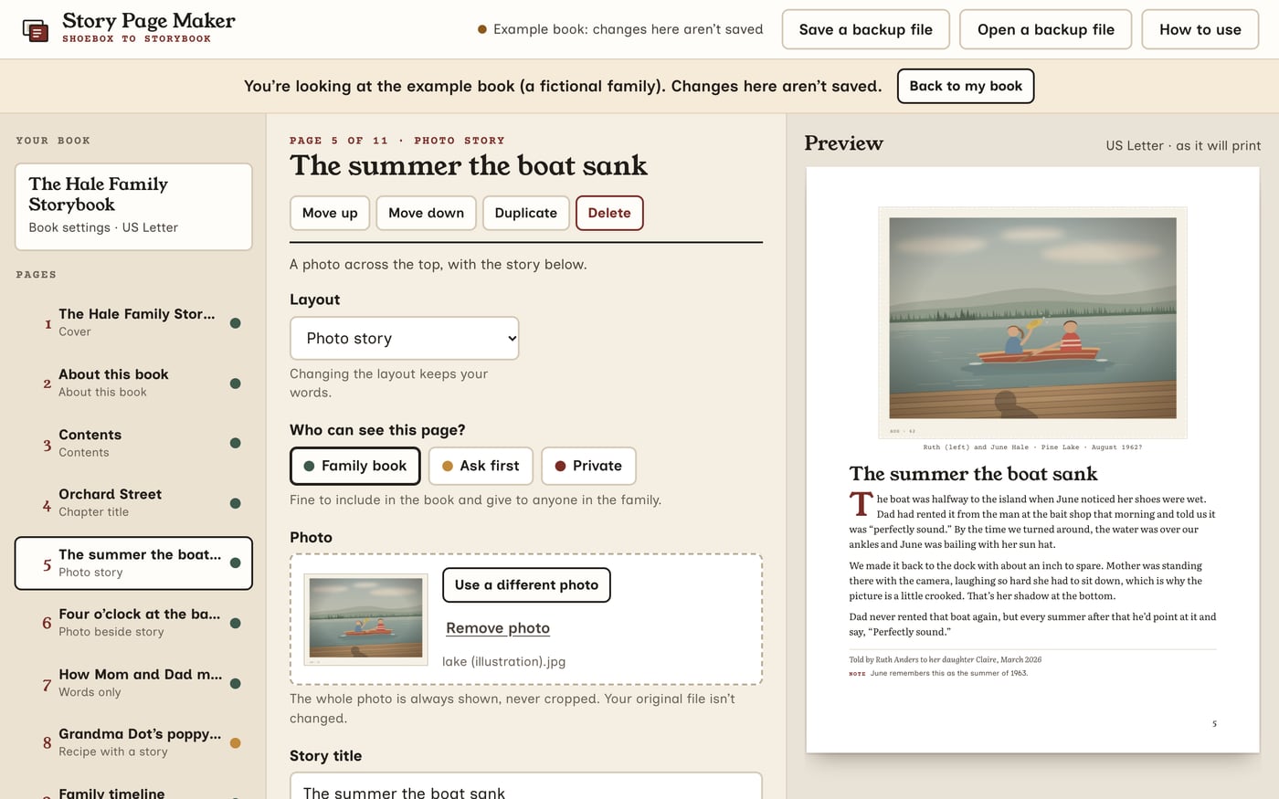Image resolution: width=1279 pixels, height=799 pixels.
Task: Click status dot on Four o'clock page row
Action: [235, 623]
